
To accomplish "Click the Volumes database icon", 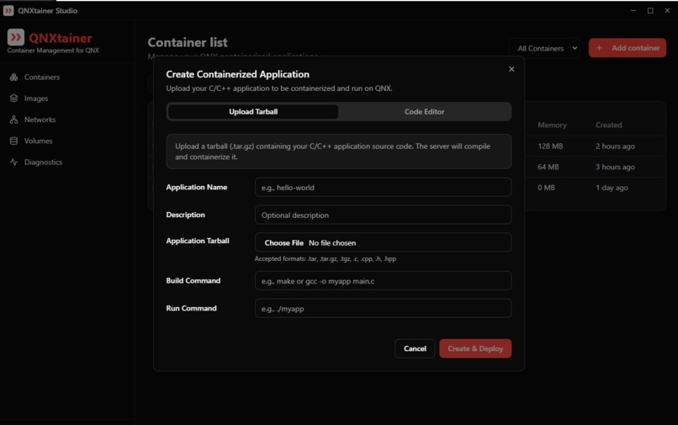I will [13, 141].
